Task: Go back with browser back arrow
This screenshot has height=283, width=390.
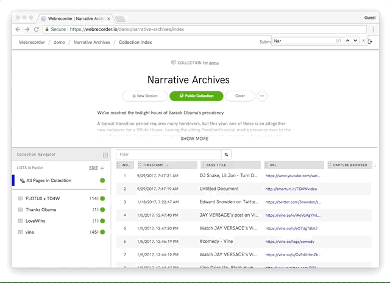Action: [17, 29]
